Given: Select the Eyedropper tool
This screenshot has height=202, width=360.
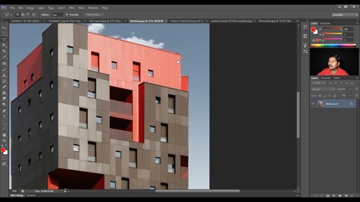Looking at the screenshot, I should coord(4,57).
